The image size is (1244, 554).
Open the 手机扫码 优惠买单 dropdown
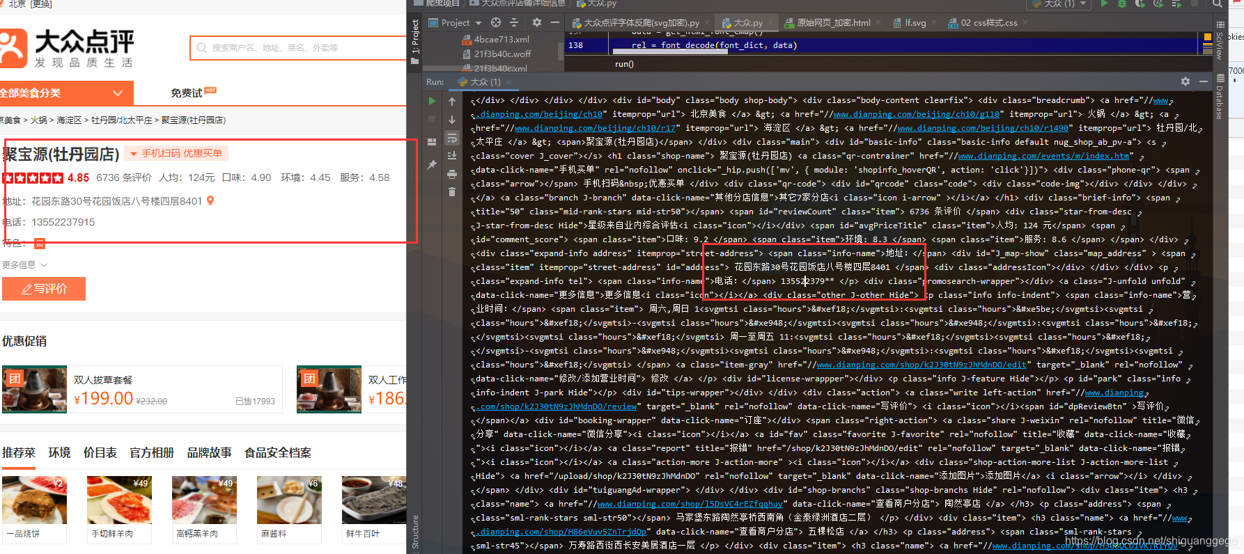(176, 153)
